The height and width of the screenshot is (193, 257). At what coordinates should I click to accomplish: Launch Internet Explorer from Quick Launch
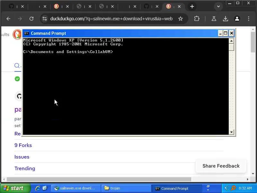click(38, 188)
